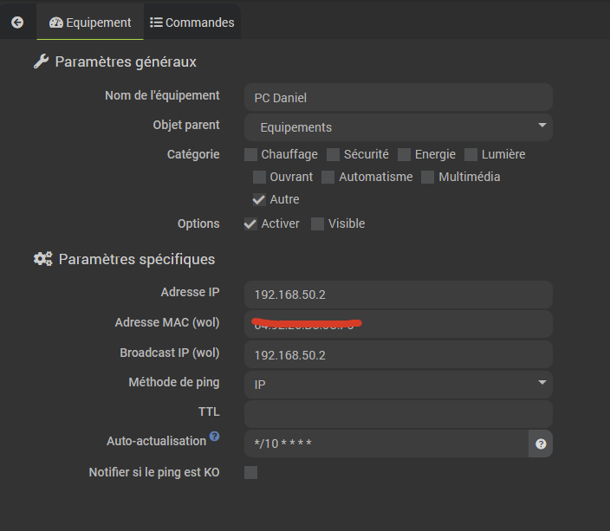Enable notification when ping is KO
This screenshot has width=610, height=531.
(x=251, y=473)
